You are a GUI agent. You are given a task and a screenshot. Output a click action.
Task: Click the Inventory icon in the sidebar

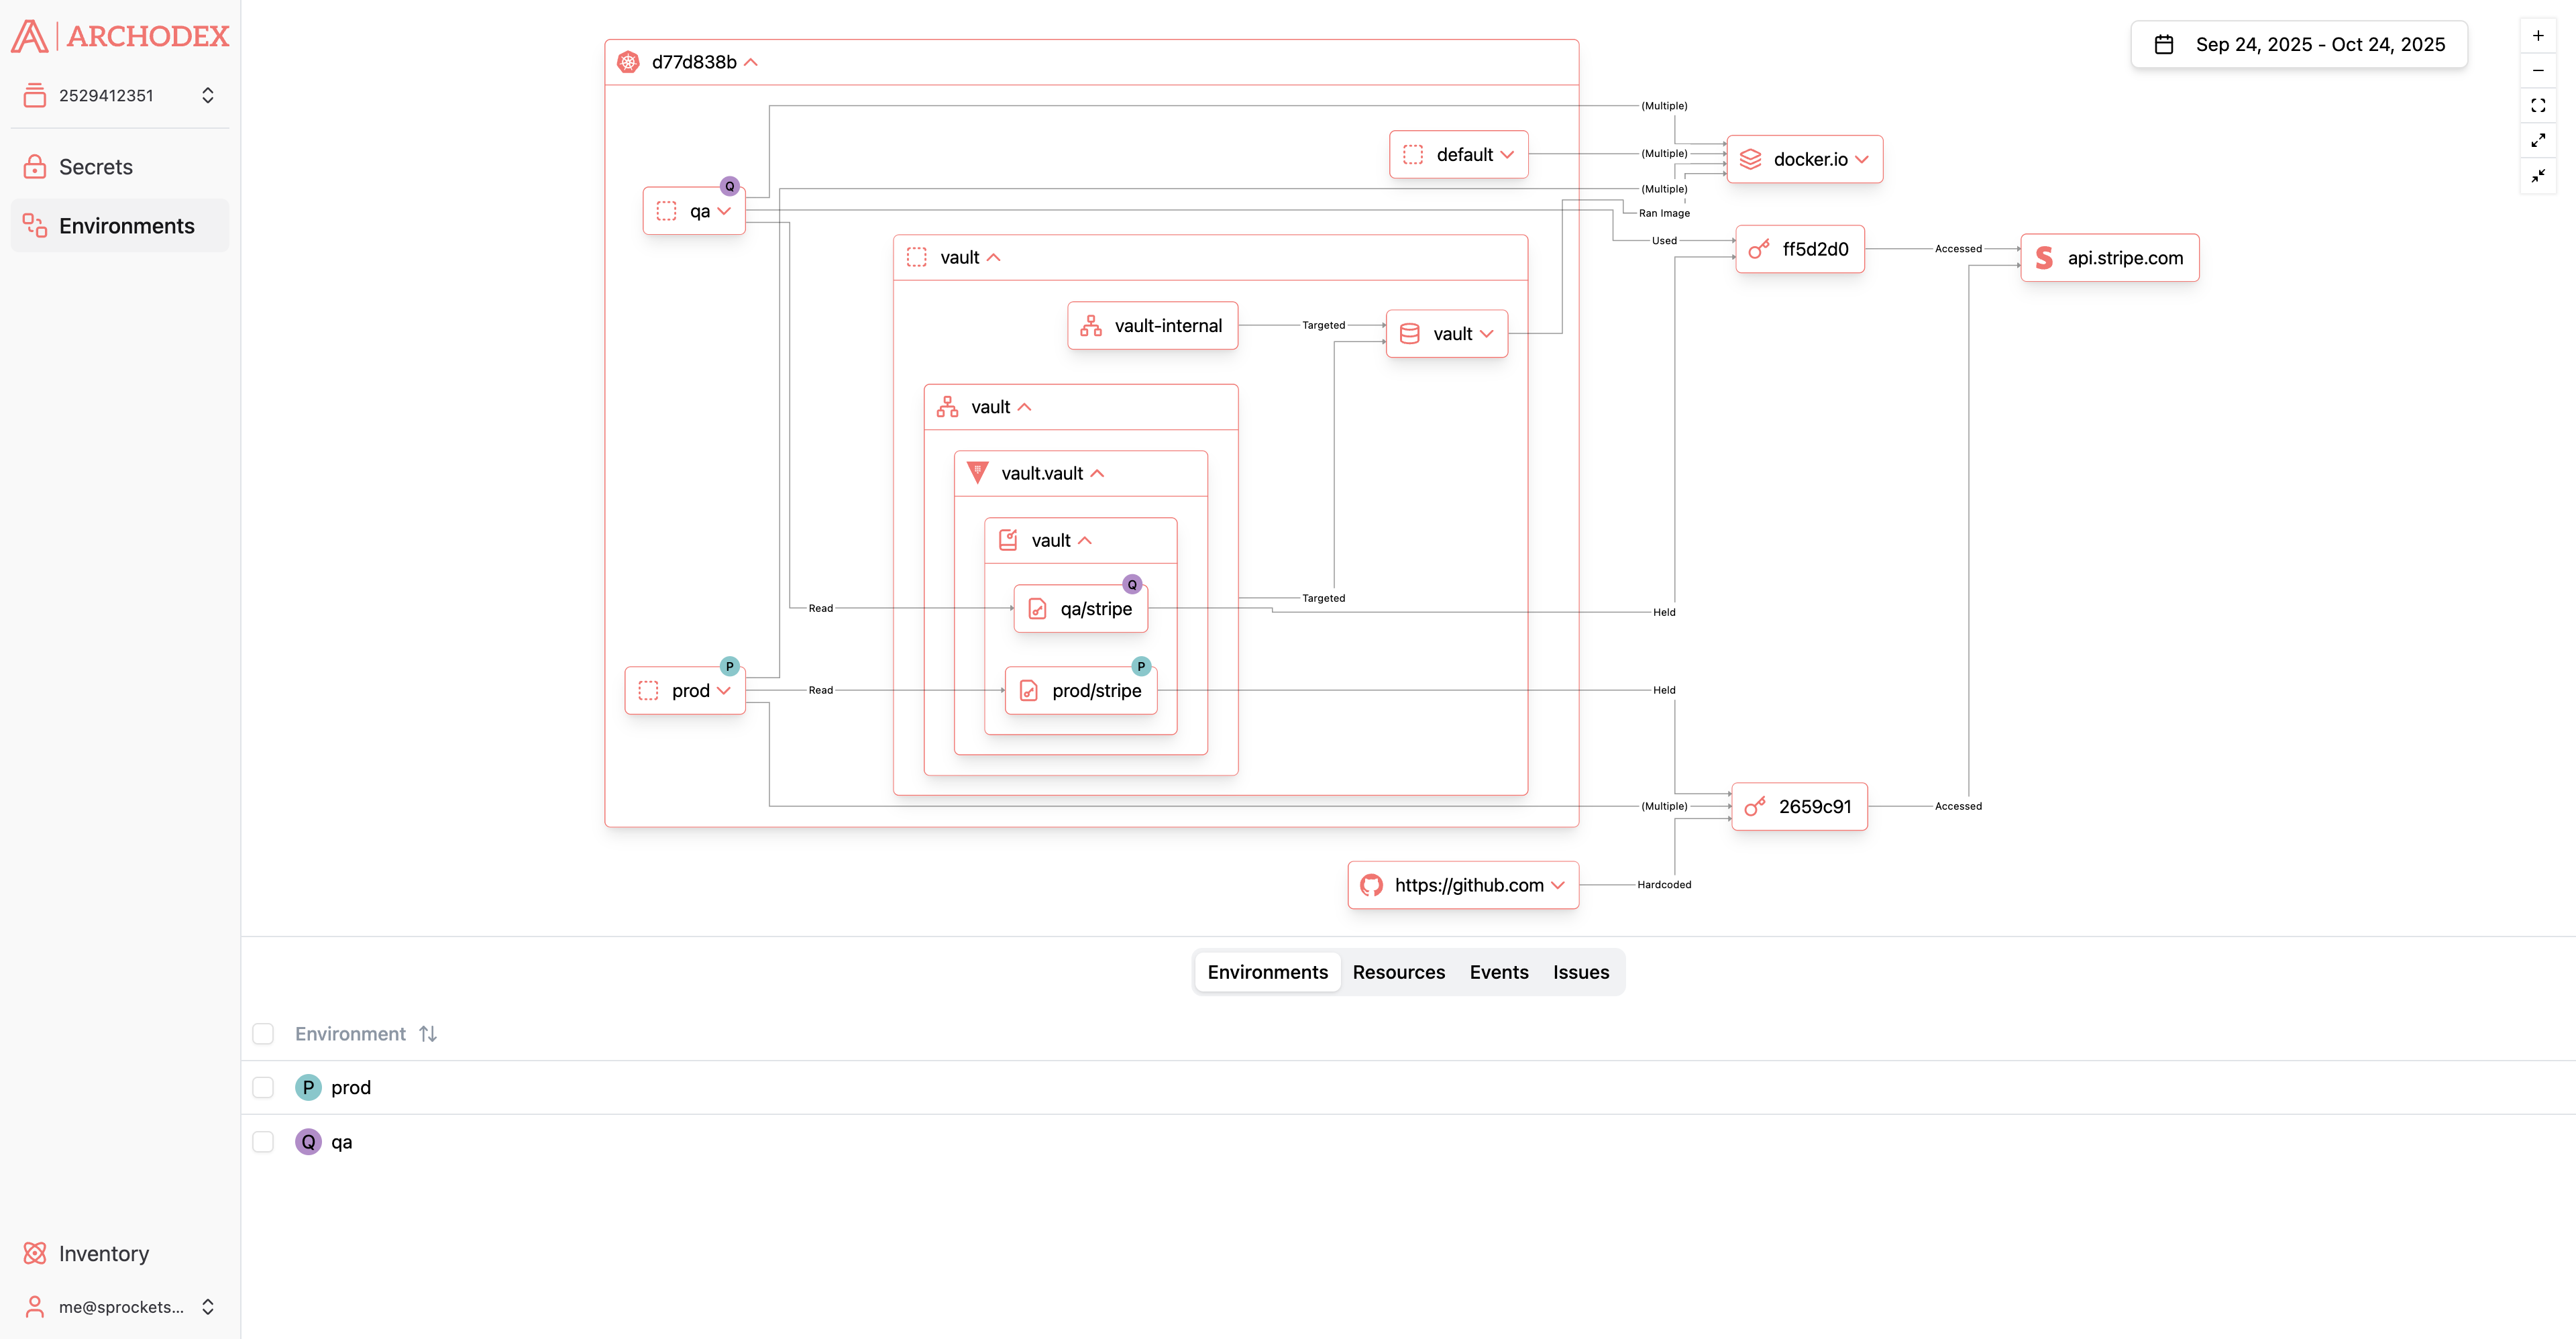pos(34,1253)
